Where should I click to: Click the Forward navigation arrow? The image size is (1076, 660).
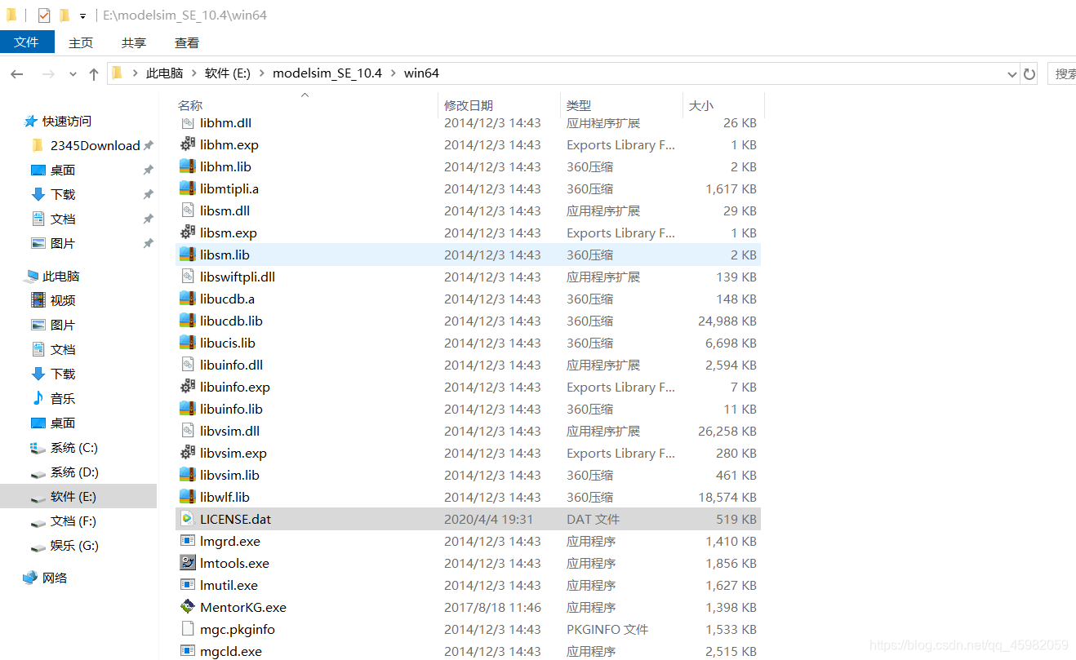coord(47,74)
